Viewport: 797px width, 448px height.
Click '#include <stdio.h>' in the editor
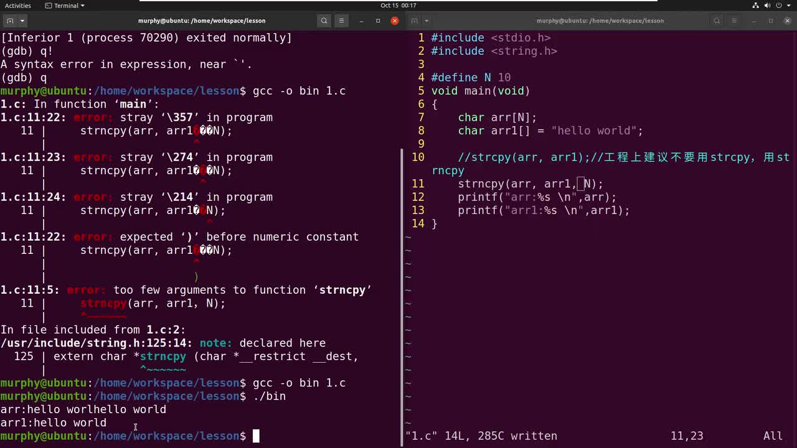[491, 38]
